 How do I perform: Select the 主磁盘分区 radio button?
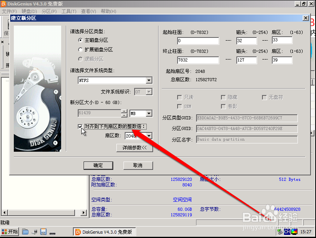(81, 40)
